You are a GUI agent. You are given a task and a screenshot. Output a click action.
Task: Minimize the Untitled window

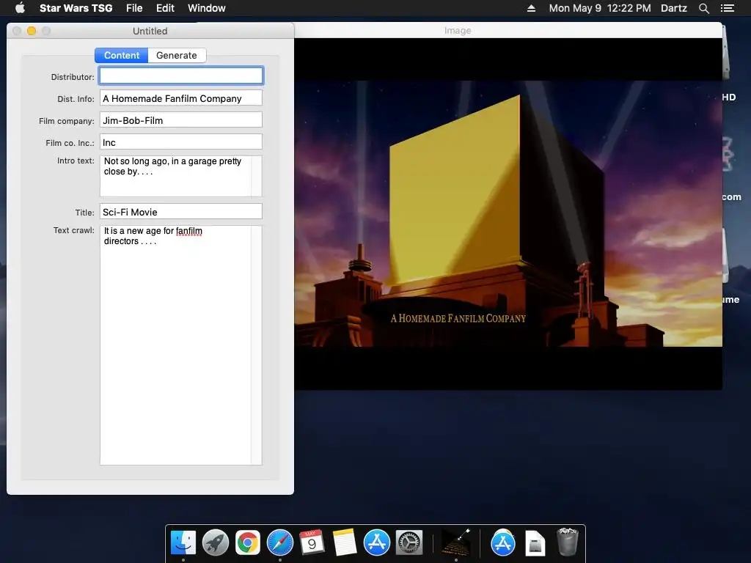(32, 31)
